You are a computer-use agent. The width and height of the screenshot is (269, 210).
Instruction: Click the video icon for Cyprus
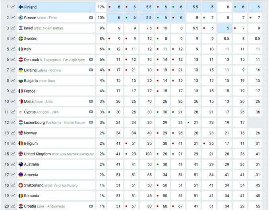(91, 112)
